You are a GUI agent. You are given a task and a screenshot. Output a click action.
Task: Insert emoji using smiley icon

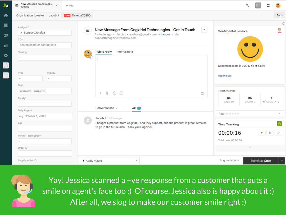115,93
